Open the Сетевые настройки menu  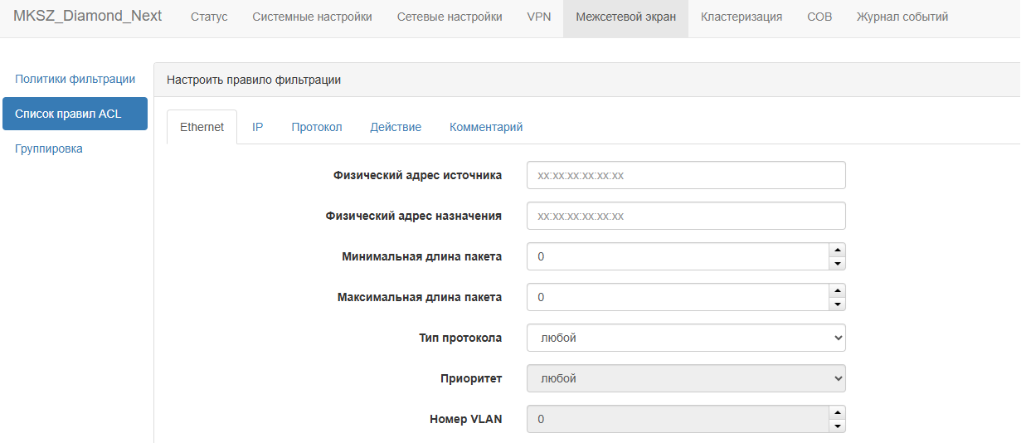click(450, 17)
